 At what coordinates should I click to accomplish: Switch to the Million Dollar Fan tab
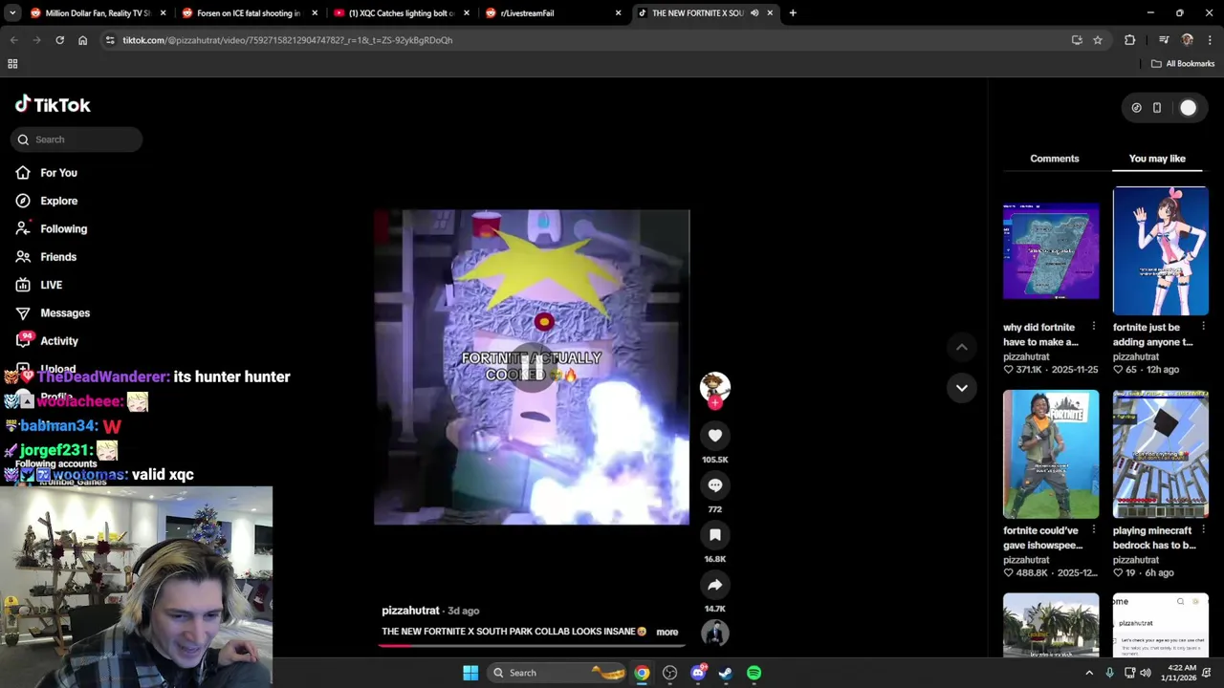(x=98, y=13)
